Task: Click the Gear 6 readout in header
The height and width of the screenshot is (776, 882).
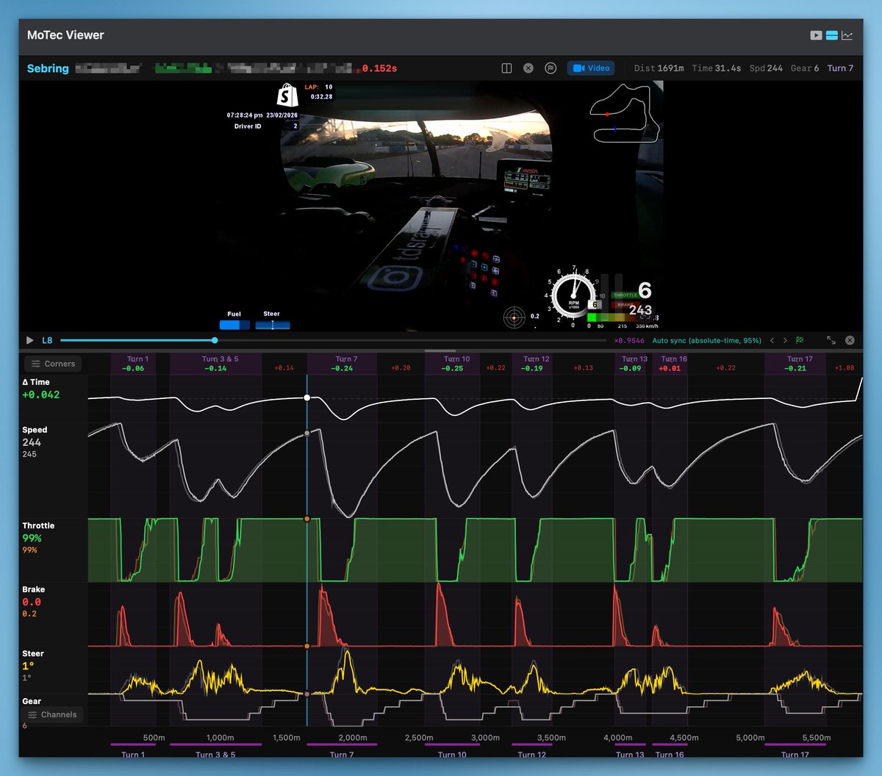Action: click(805, 68)
